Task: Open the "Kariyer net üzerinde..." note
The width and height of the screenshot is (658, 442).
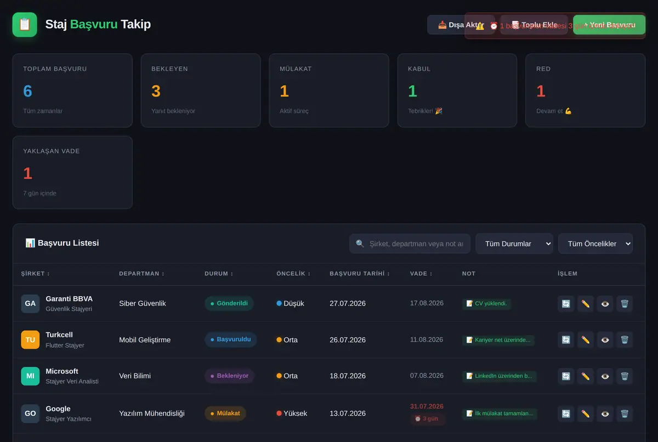Action: [x=498, y=340]
